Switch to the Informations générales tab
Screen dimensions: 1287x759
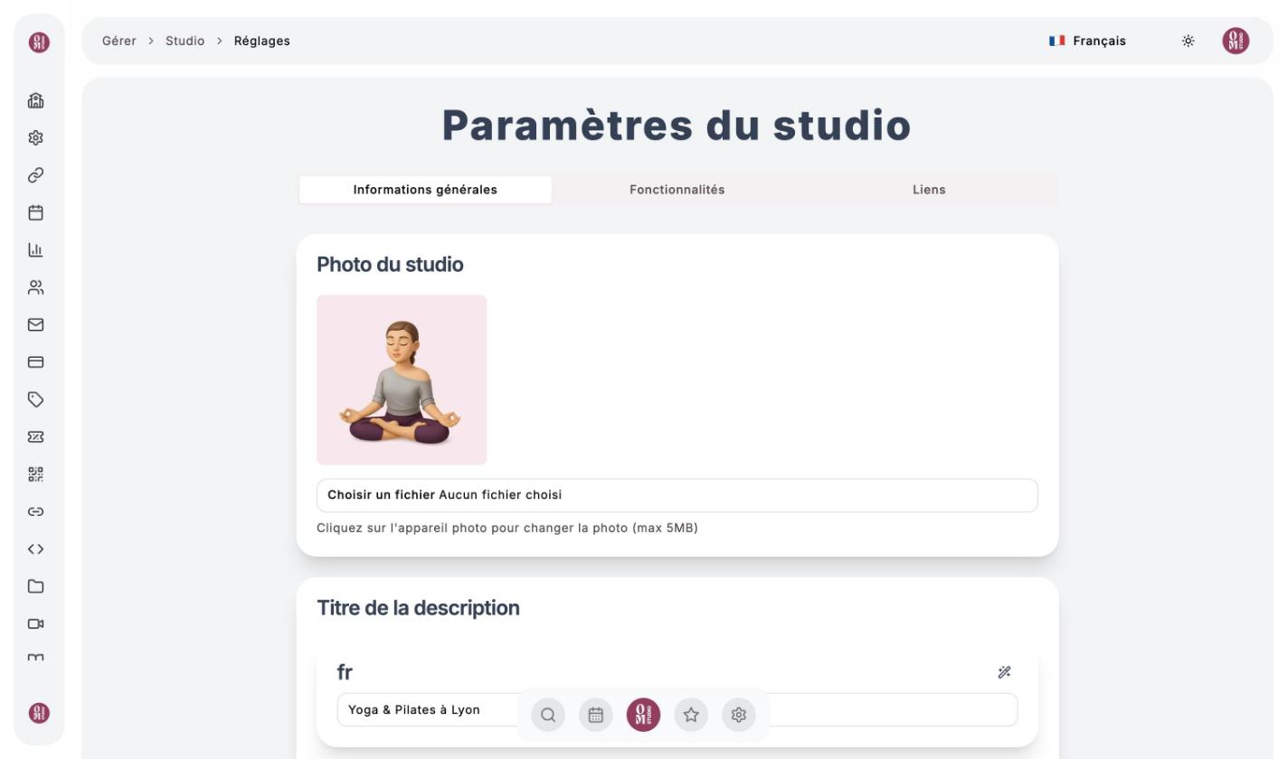tap(425, 190)
